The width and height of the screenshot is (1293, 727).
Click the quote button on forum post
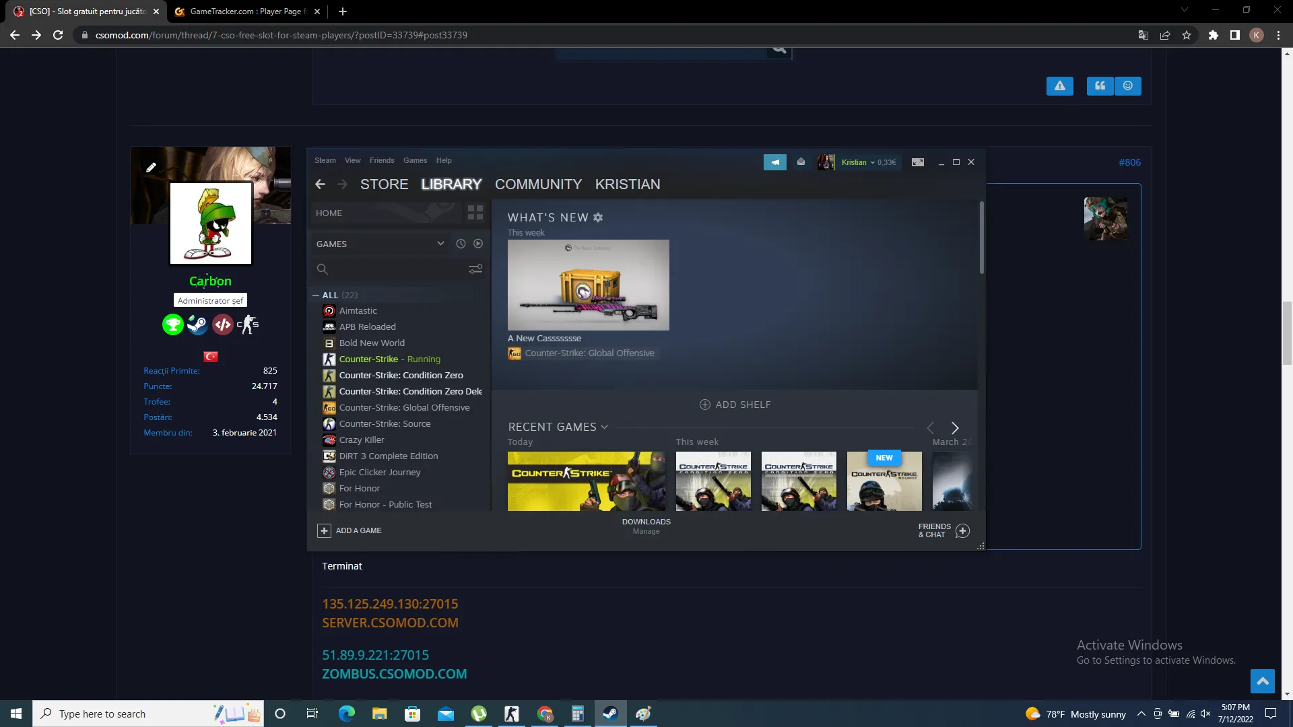[x=1100, y=85]
